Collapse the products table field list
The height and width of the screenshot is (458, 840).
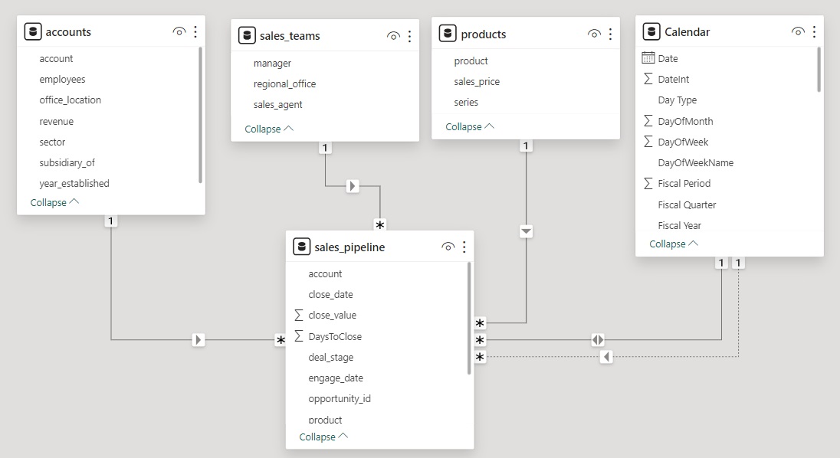470,126
